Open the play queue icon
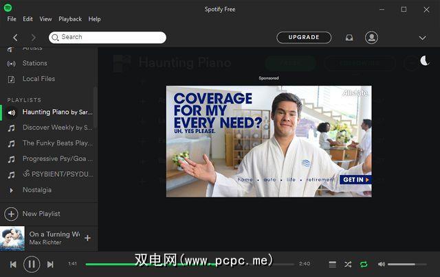The height and width of the screenshot is (277, 440). tap(333, 265)
